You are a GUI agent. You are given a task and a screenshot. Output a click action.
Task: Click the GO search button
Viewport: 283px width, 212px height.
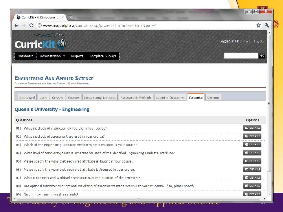pos(262,56)
